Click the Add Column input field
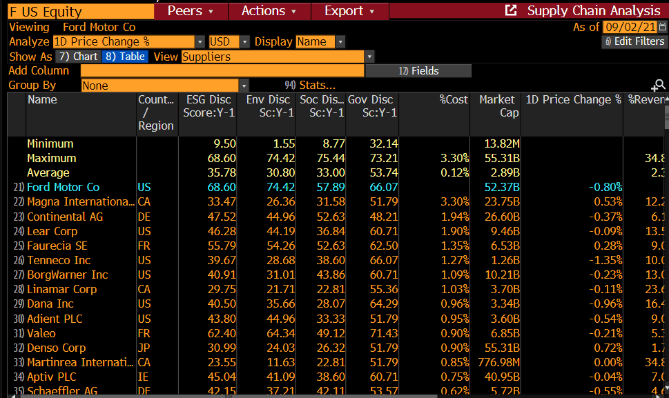The height and width of the screenshot is (398, 669). [222, 71]
